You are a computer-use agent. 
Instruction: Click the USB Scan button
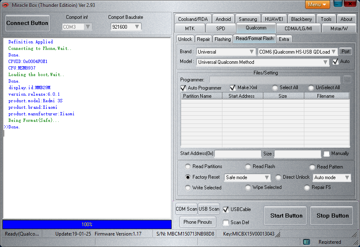209,209
